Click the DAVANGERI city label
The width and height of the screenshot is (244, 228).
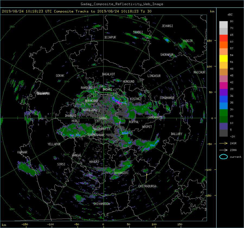(x=121, y=173)
